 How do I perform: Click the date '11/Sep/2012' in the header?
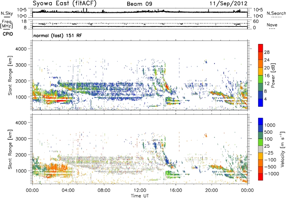[228, 4]
